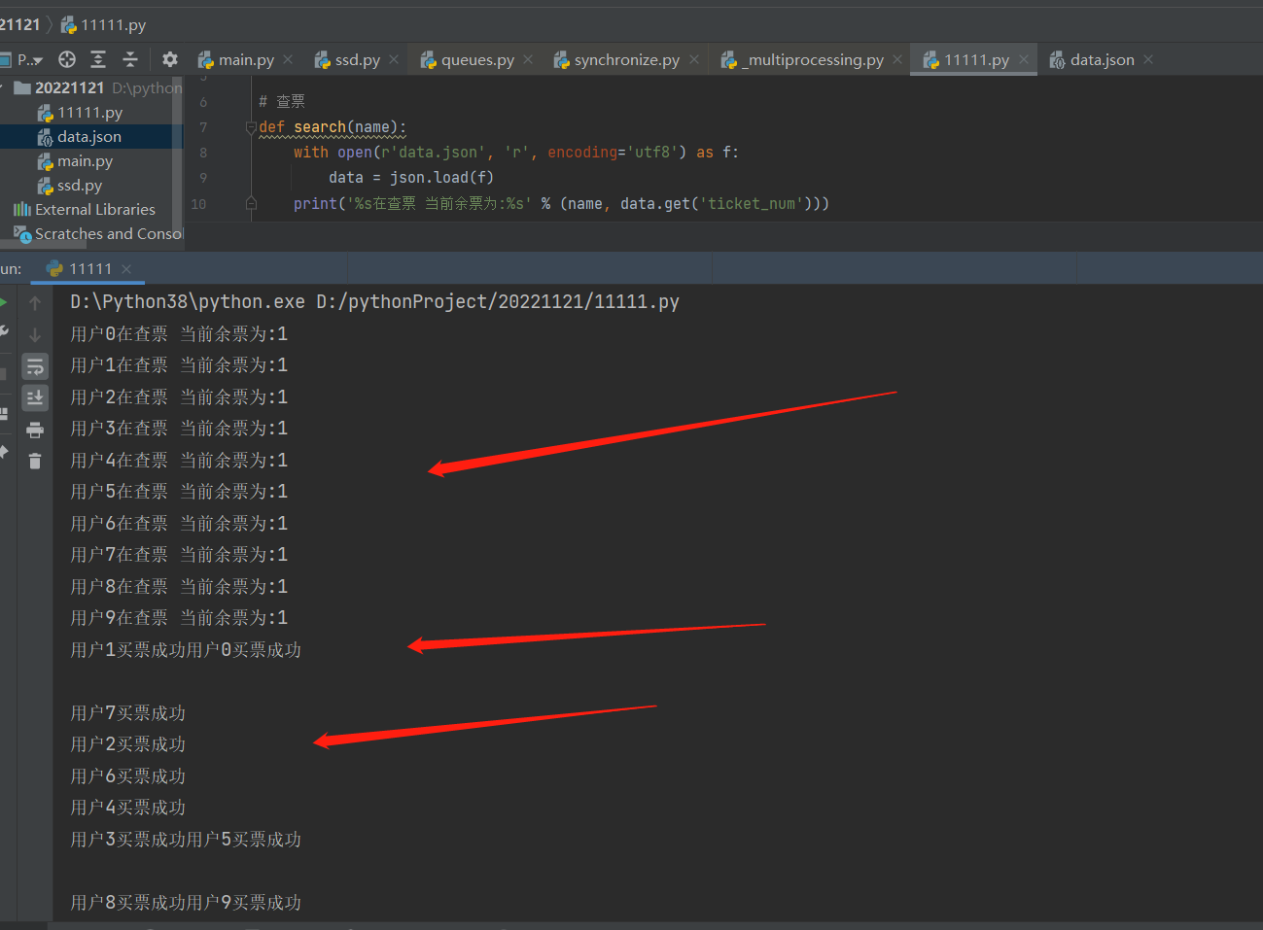Click the fold end marker on line 10
Viewport: 1263px width, 930px height.
click(251, 203)
